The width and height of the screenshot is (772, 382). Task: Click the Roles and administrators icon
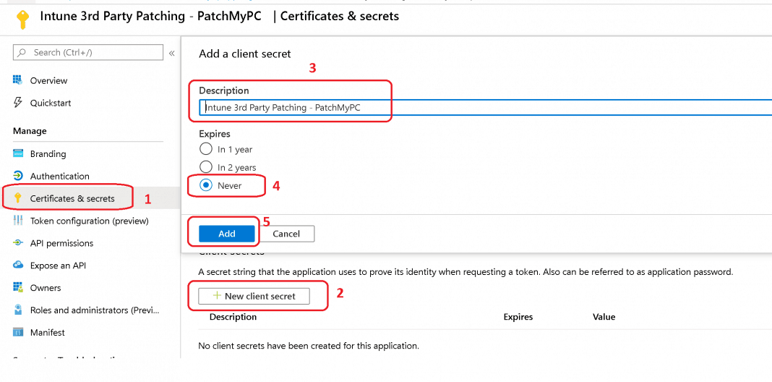point(18,310)
